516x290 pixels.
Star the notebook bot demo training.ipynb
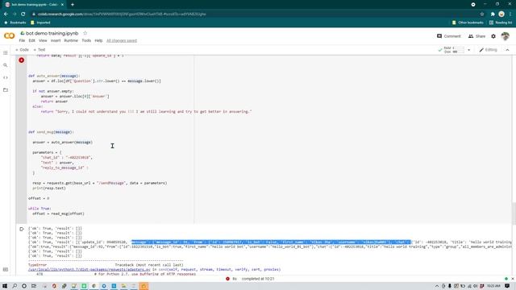coord(85,33)
